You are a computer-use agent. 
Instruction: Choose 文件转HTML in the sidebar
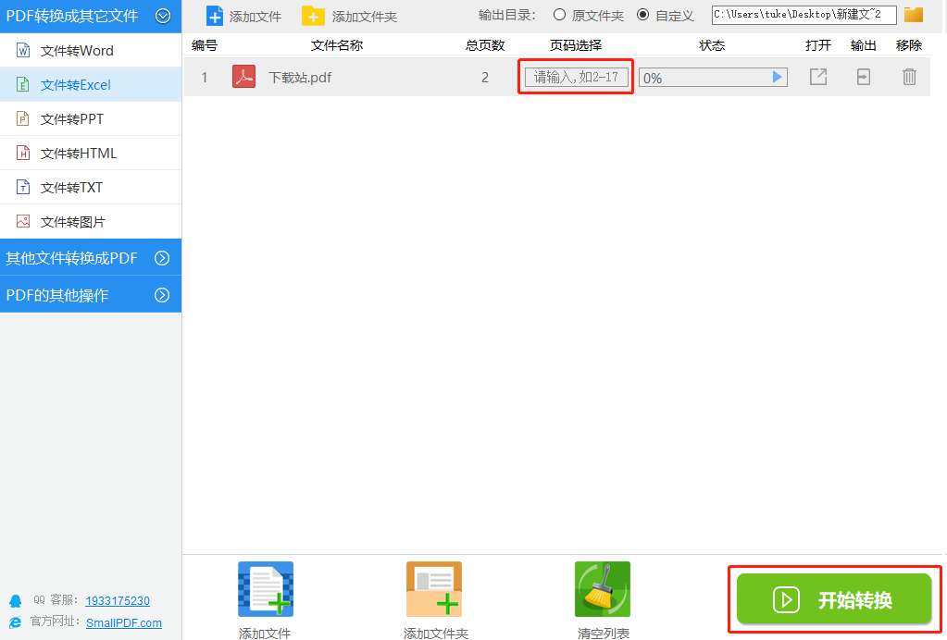point(91,154)
